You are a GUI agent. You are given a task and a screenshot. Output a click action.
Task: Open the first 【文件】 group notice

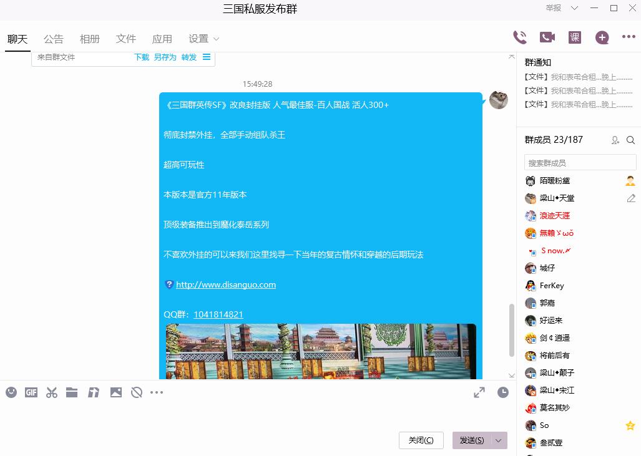(x=578, y=77)
